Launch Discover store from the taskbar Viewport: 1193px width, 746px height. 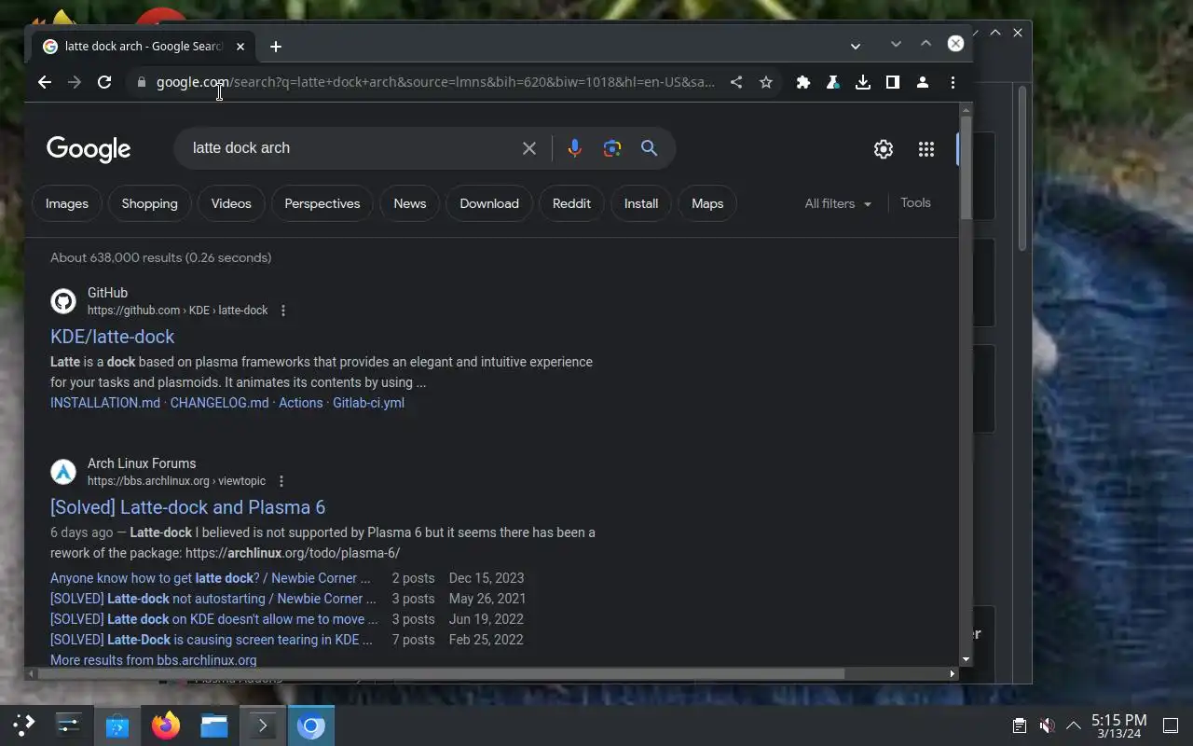[x=117, y=725]
